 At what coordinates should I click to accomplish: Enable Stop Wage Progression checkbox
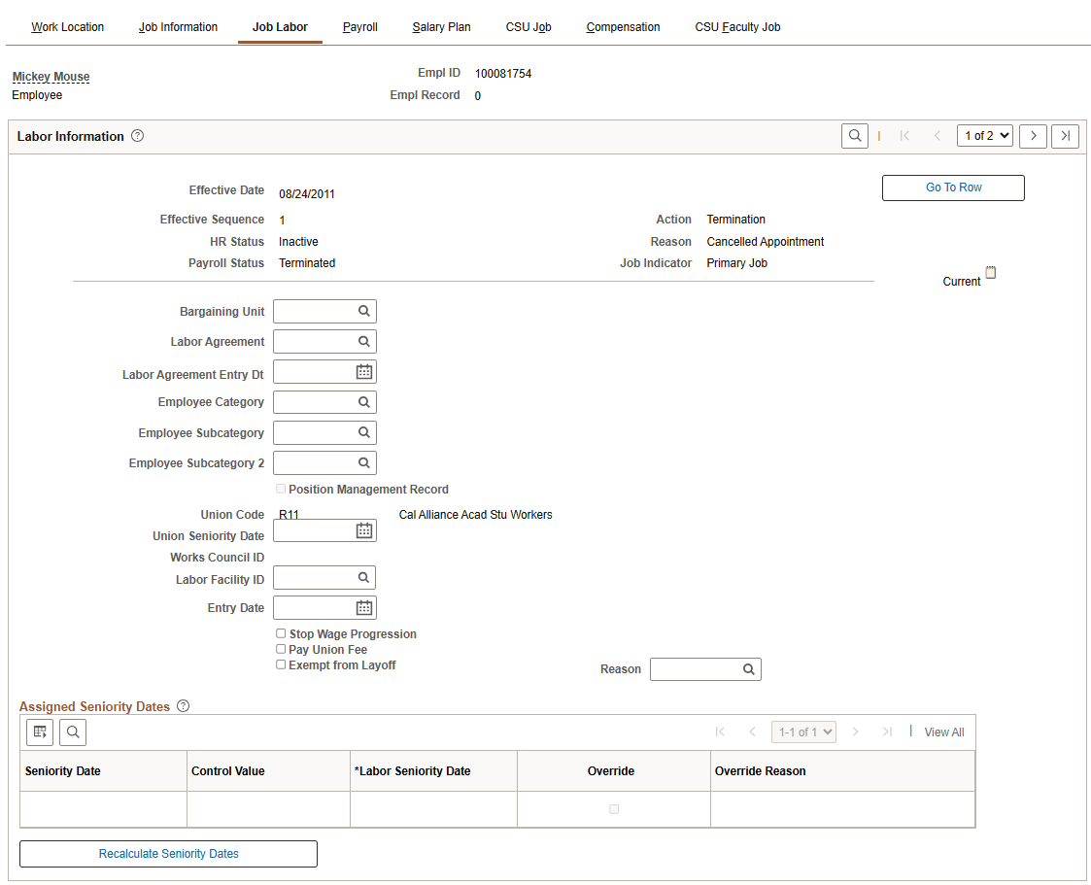[281, 633]
